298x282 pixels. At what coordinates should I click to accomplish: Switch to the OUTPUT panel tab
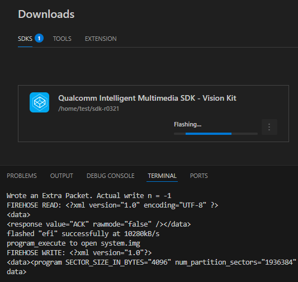coord(62,176)
